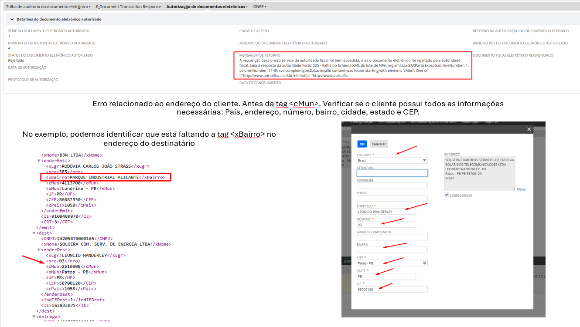Click the ZIP field containing 58700120
The height and width of the screenshot is (327, 580).
(x=392, y=289)
